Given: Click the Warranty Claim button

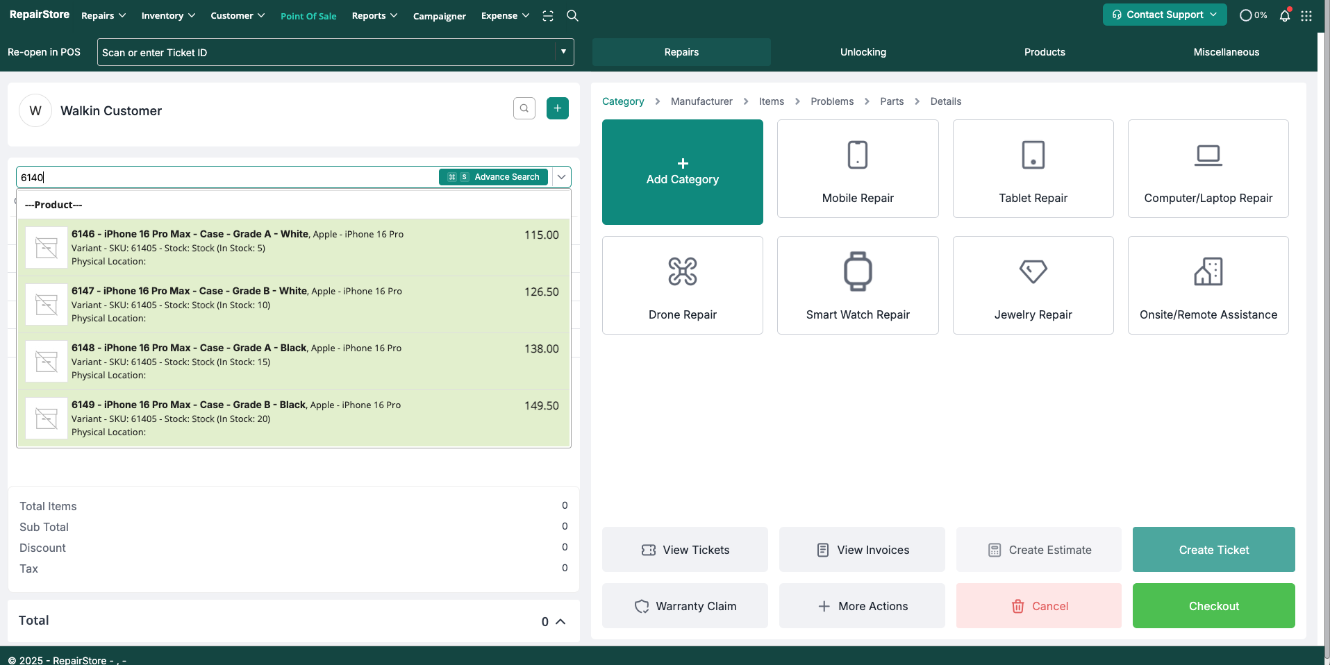Looking at the screenshot, I should pyautogui.click(x=685, y=606).
